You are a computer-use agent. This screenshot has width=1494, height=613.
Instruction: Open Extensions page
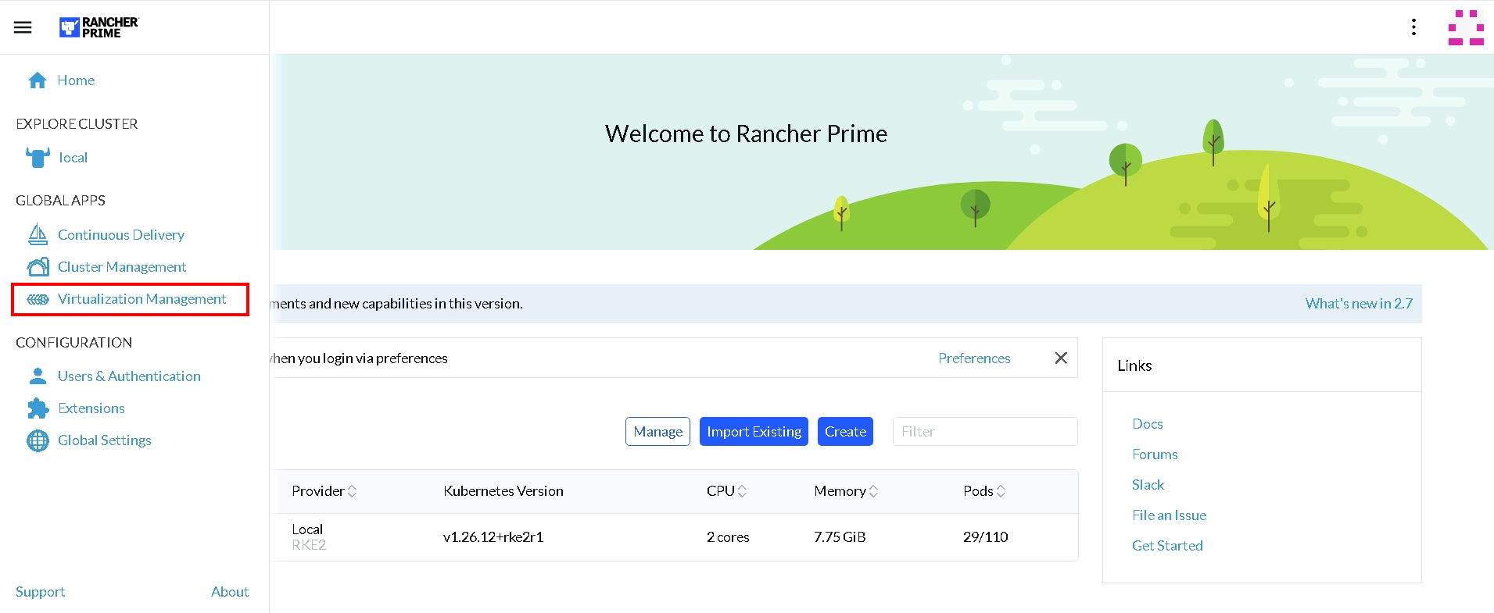[91, 408]
